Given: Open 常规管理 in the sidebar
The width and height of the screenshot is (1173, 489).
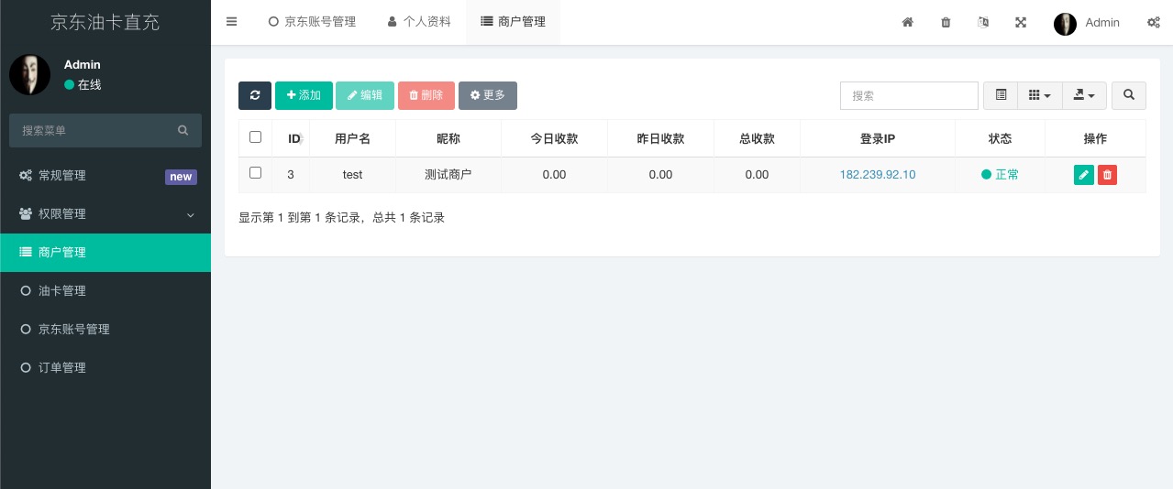Looking at the screenshot, I should [x=105, y=176].
